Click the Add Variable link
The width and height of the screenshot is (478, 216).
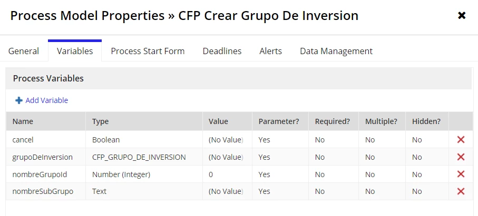click(47, 100)
